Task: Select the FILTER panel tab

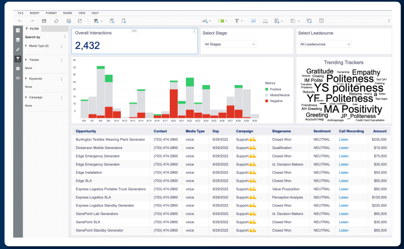Action: (32, 29)
